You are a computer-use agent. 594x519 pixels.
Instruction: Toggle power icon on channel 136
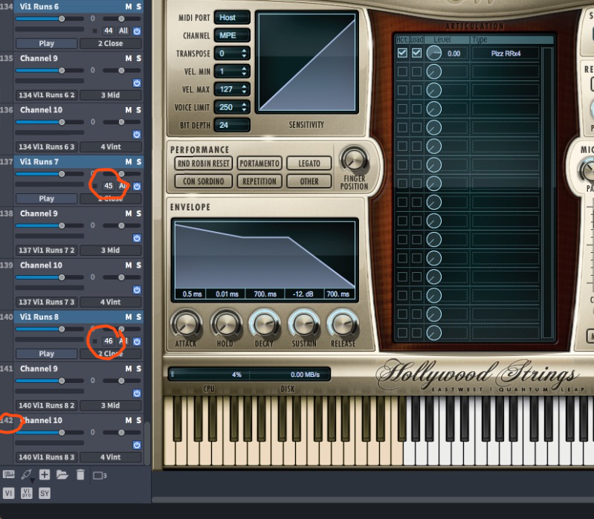[x=137, y=135]
